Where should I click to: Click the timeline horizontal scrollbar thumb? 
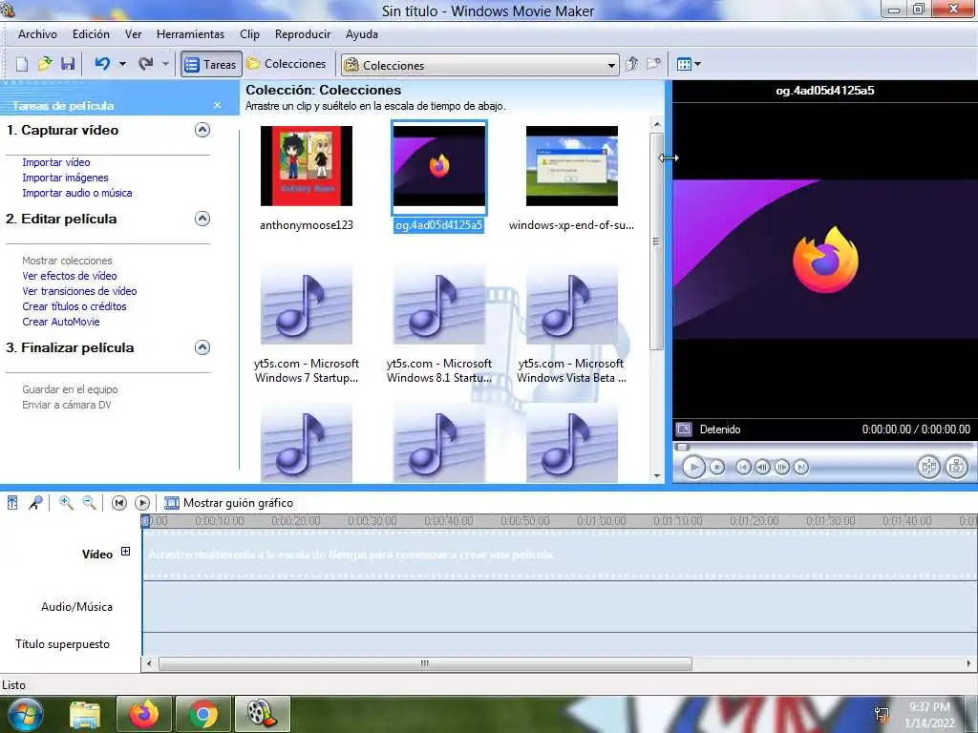[x=425, y=663]
